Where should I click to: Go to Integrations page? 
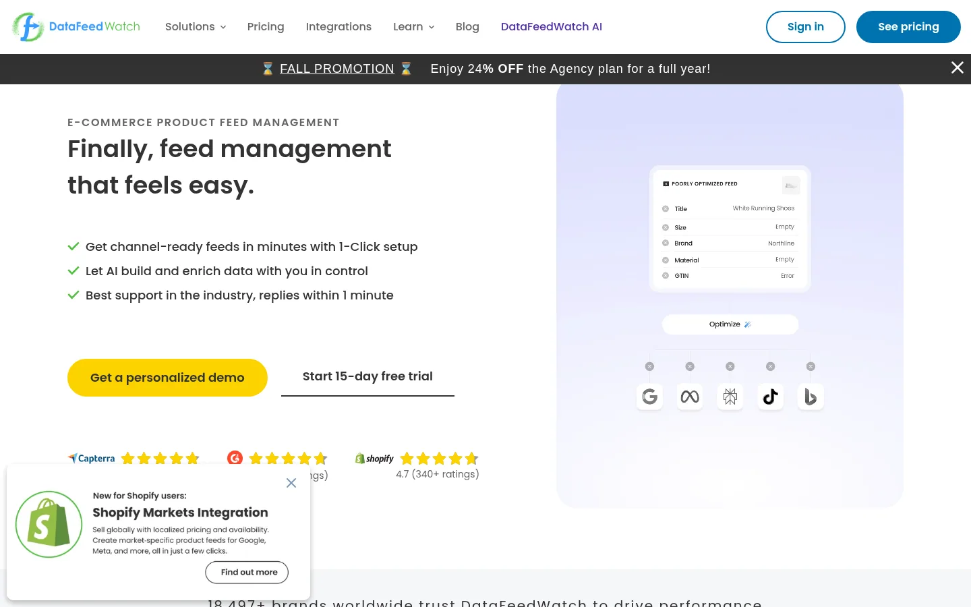(x=339, y=27)
